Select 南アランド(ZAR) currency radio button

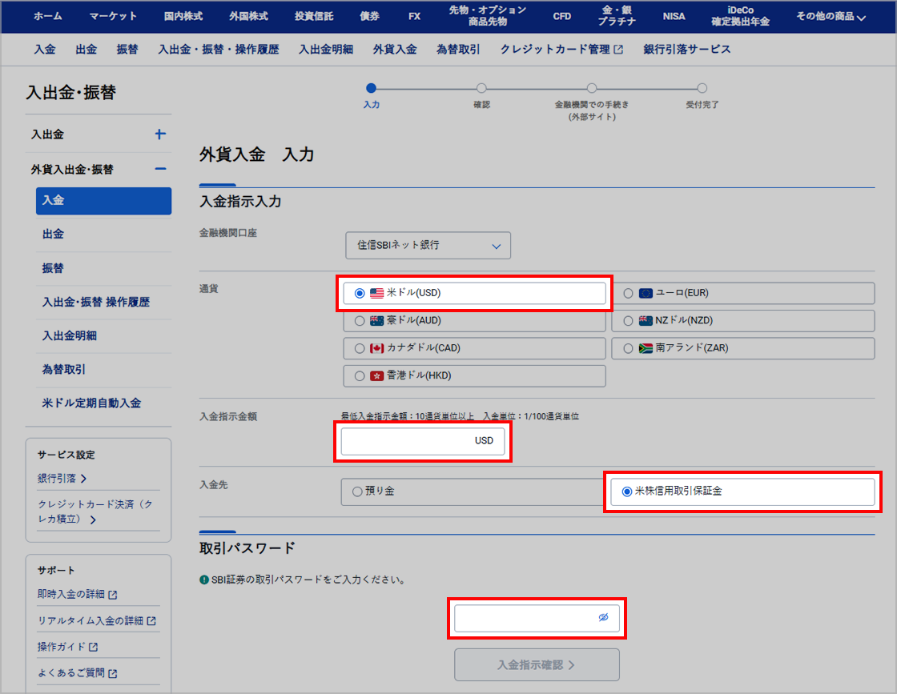point(628,348)
